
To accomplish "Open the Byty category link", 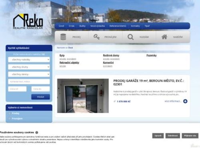I will (62, 56).
